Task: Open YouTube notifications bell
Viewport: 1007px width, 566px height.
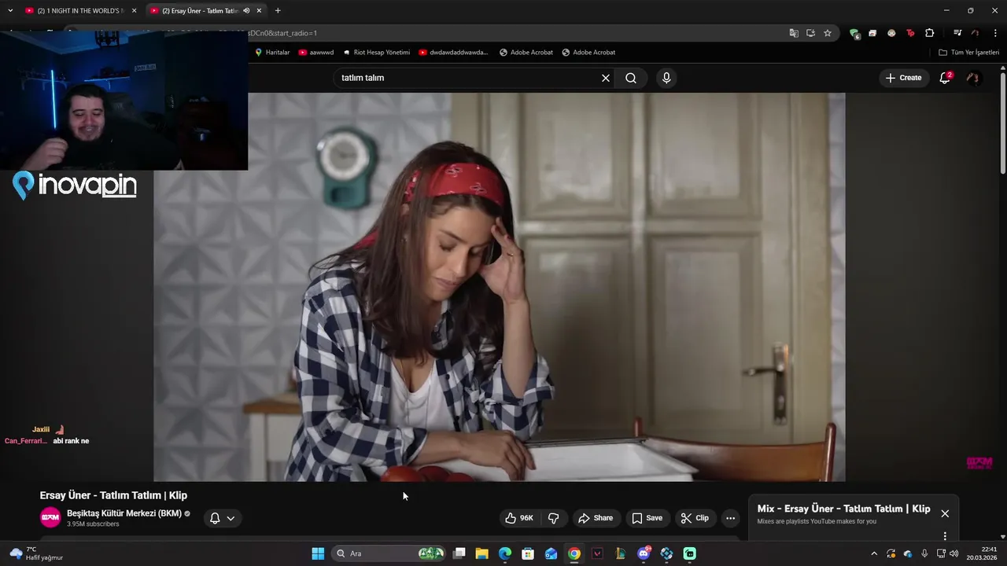Action: click(x=946, y=77)
